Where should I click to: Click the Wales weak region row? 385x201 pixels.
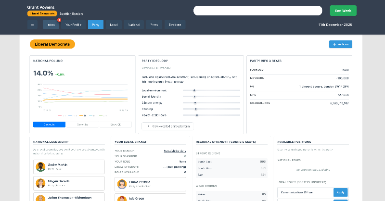tap(231, 194)
